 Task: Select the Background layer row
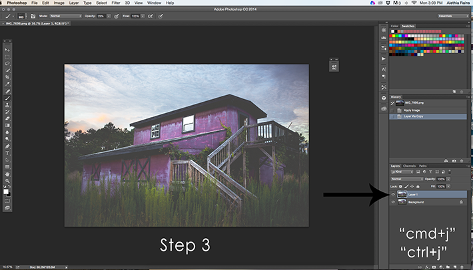click(428, 202)
